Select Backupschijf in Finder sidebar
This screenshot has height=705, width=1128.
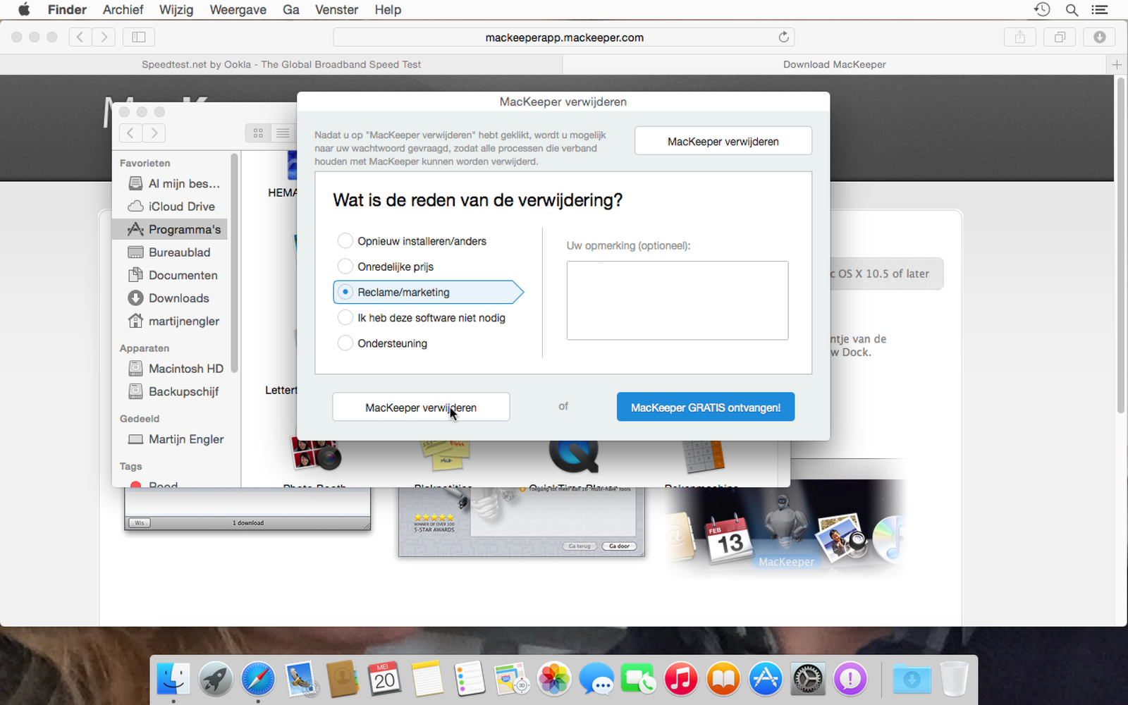(x=170, y=391)
